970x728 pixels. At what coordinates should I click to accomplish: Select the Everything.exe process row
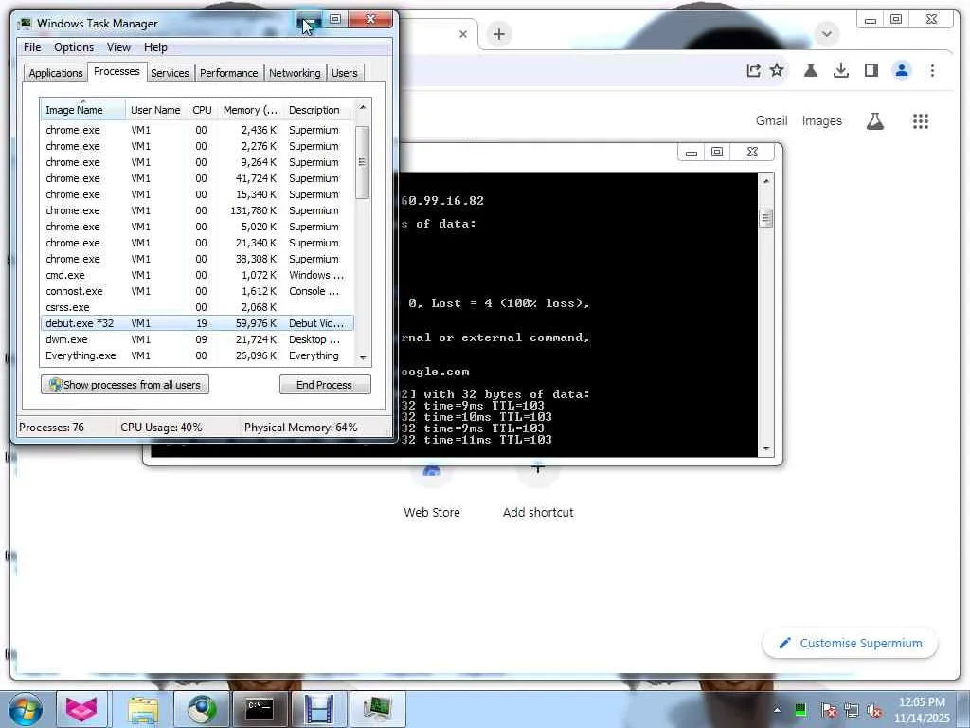[x=197, y=355]
